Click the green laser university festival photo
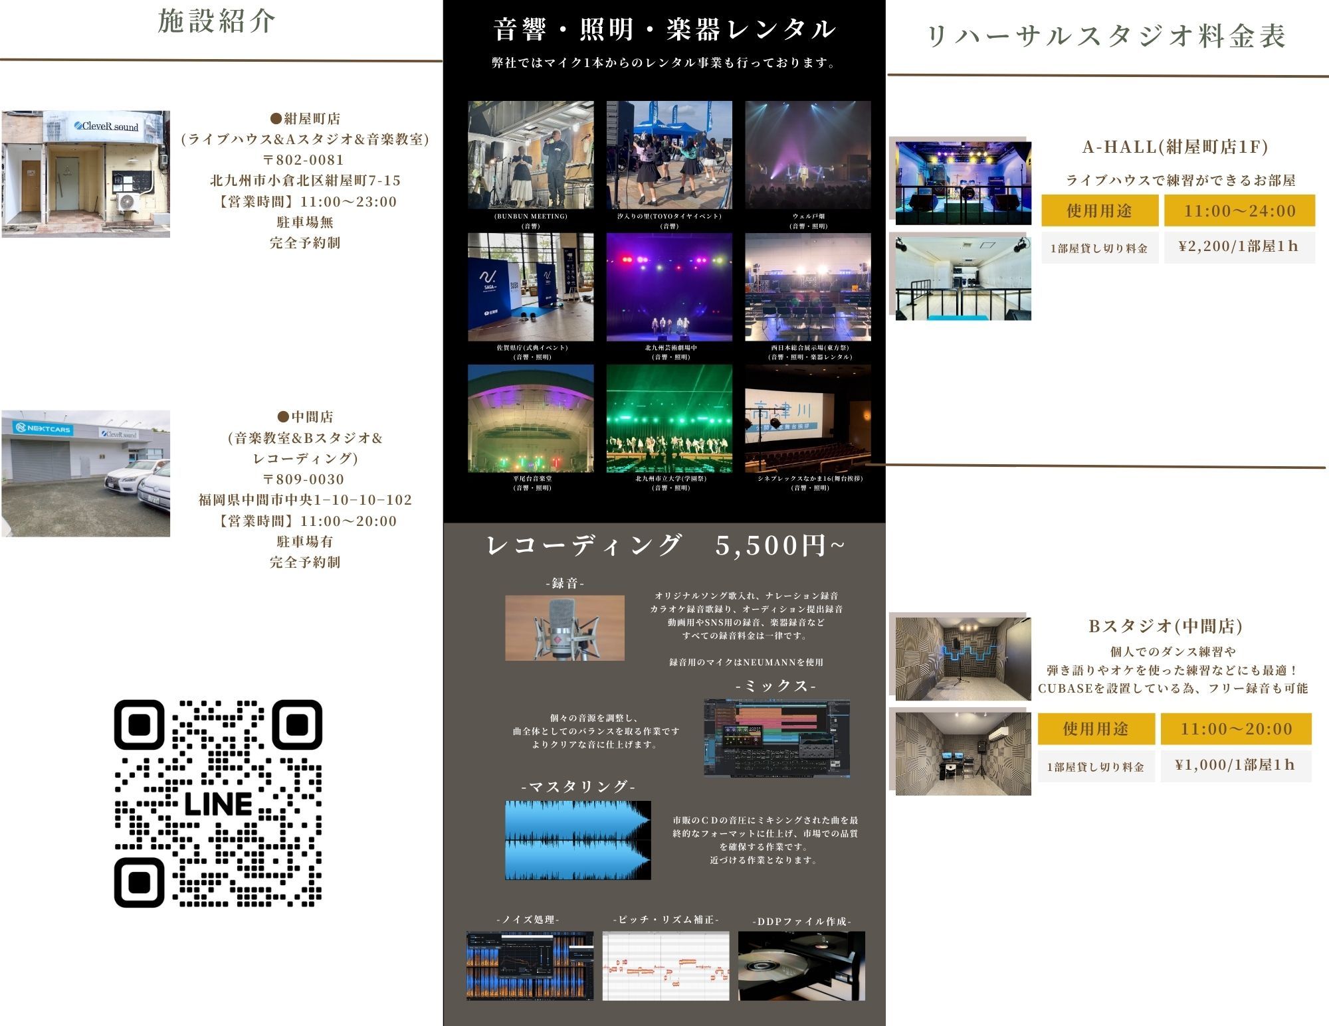1329x1026 pixels. pyautogui.click(x=669, y=418)
